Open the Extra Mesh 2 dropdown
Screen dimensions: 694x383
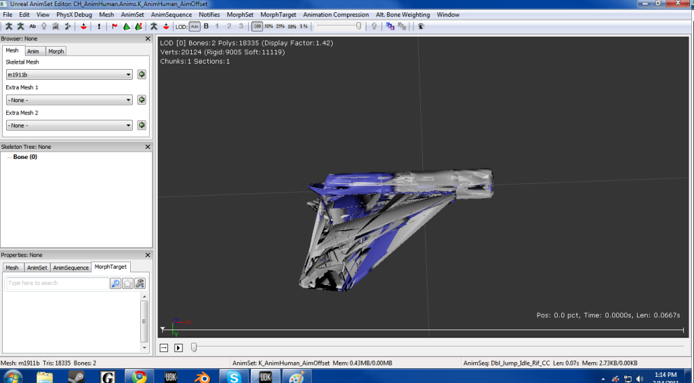(69, 125)
